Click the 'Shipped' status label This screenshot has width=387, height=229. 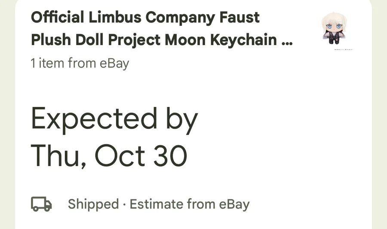click(93, 204)
